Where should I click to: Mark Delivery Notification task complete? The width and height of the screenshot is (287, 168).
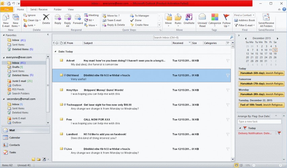(x=276, y=133)
